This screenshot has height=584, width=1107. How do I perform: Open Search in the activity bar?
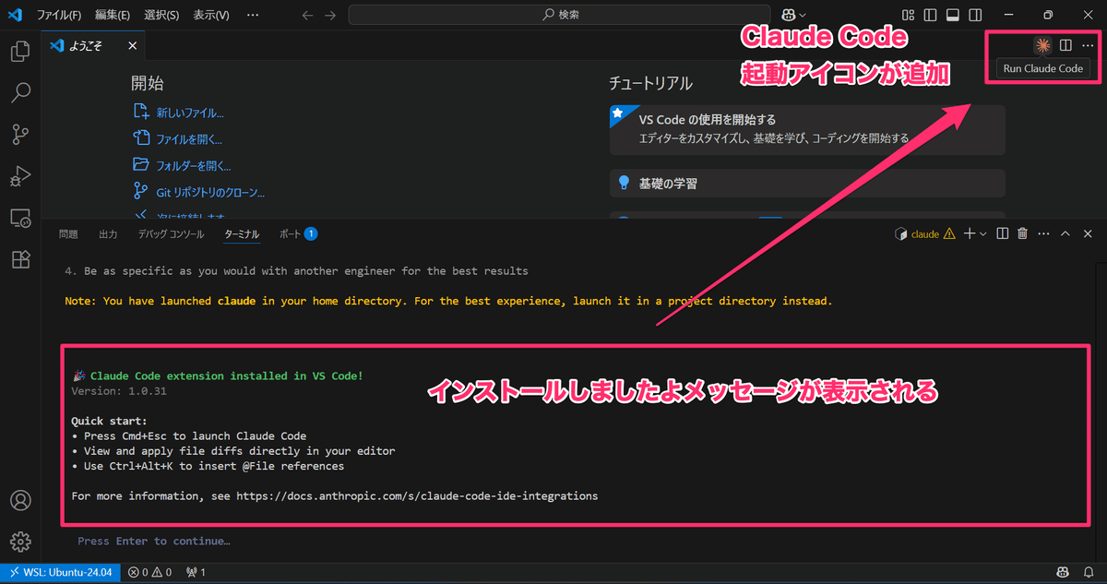[19, 92]
